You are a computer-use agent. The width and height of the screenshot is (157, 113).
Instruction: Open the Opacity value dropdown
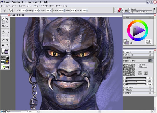pyautogui.click(x=39, y=10)
